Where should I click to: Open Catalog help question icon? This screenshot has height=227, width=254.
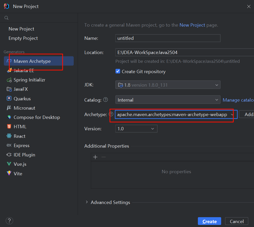106,100
